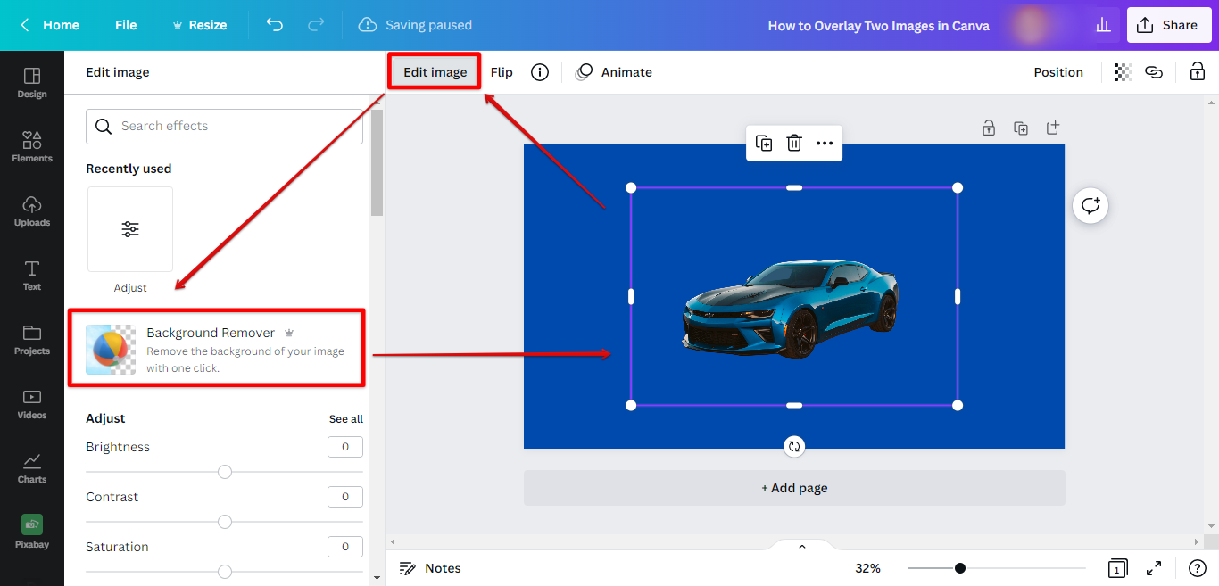Open the File menu
This screenshot has width=1219, height=586.
[126, 25]
